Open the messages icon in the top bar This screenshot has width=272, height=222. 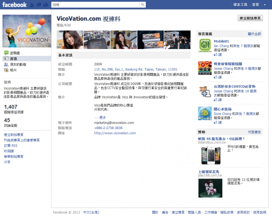click(x=39, y=5)
